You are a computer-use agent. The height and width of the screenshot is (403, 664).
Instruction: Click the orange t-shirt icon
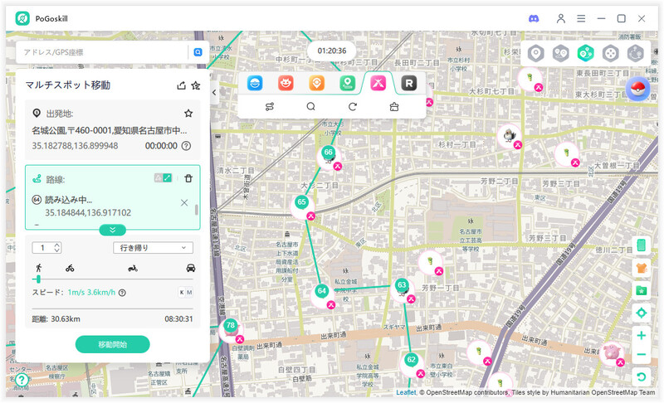[641, 268]
